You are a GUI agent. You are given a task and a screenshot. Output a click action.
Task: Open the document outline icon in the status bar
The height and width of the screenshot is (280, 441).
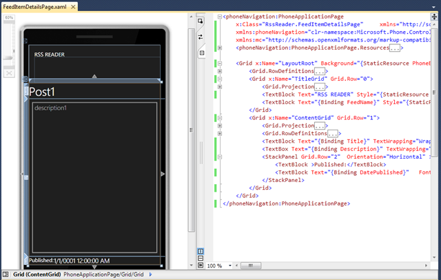pos(6,274)
